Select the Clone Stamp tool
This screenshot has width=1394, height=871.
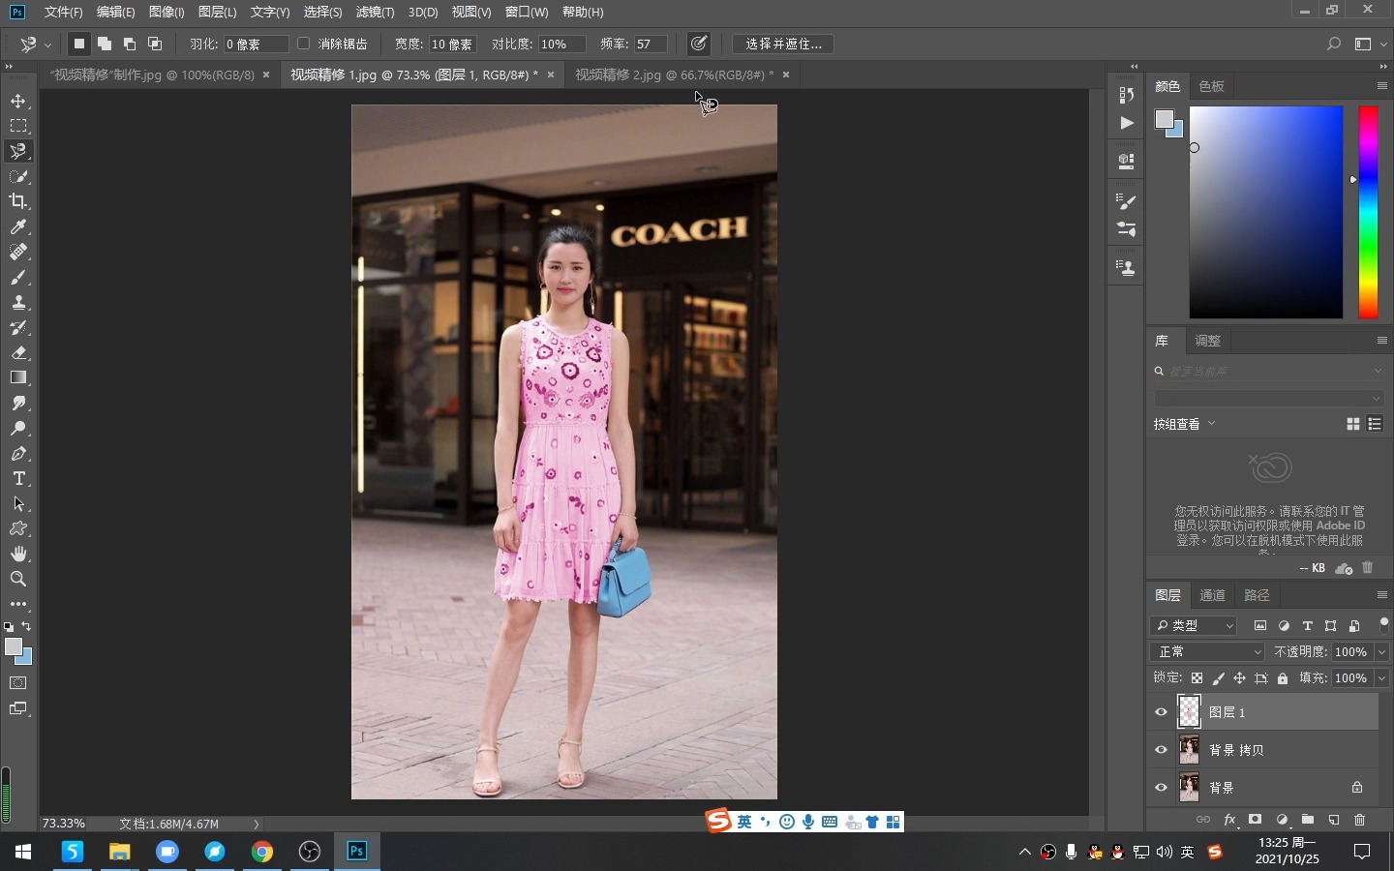(x=18, y=302)
